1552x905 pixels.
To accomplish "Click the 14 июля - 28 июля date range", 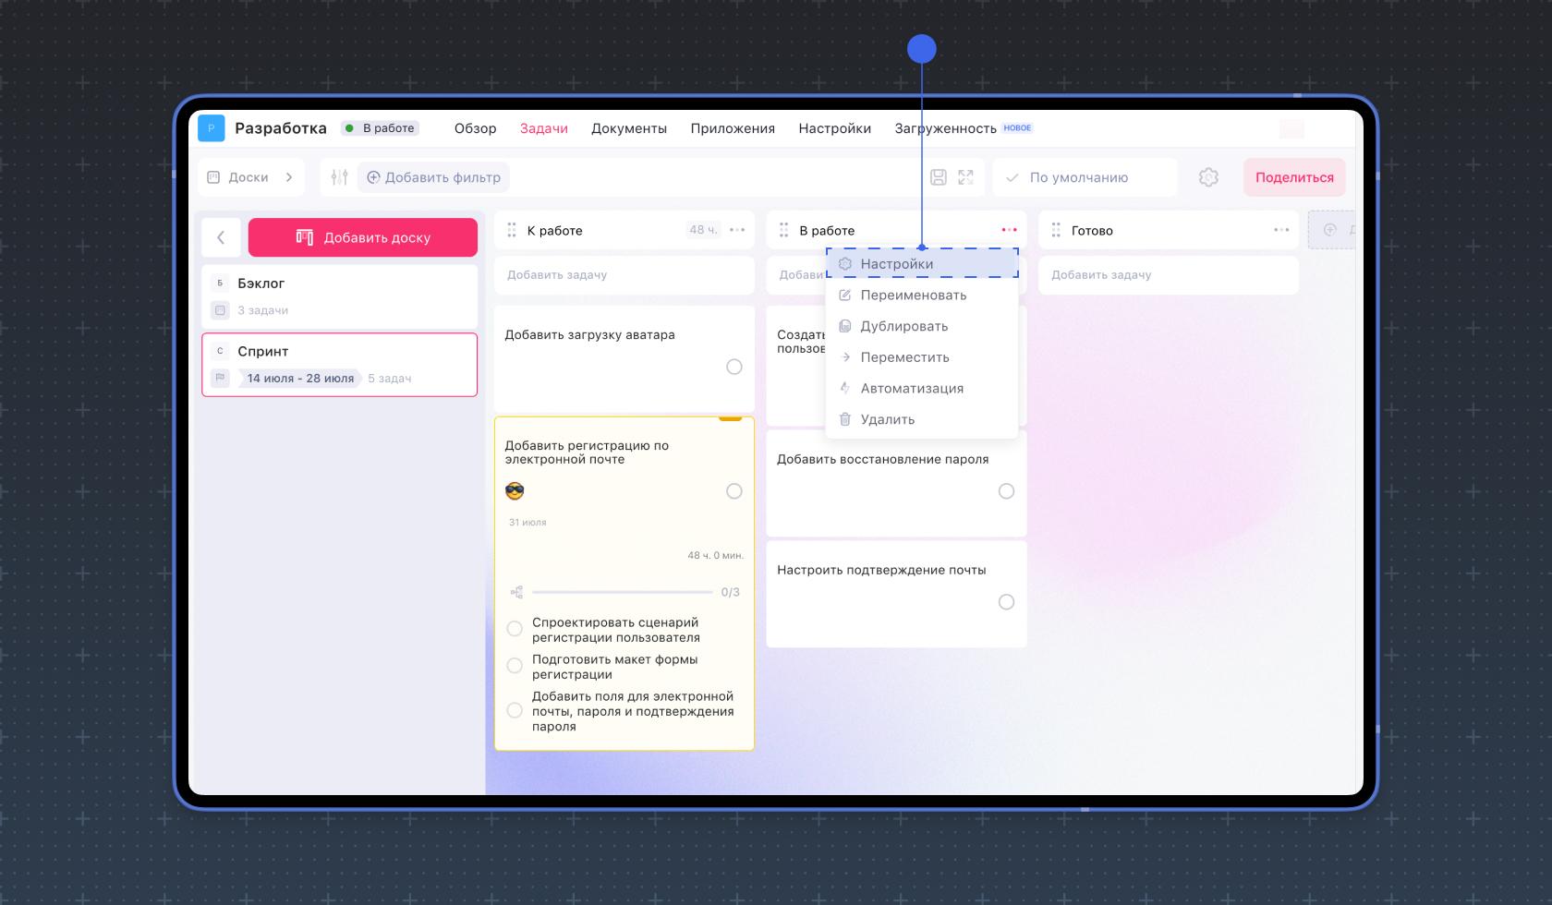I will (x=300, y=378).
